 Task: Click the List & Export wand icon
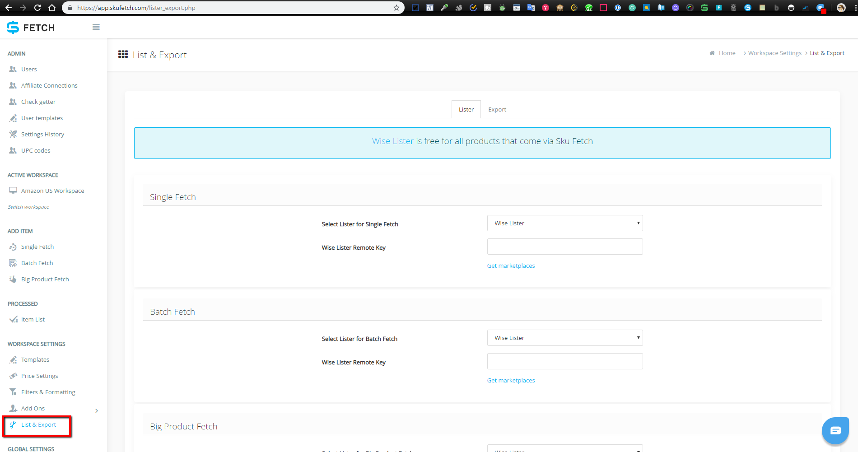[13, 424]
